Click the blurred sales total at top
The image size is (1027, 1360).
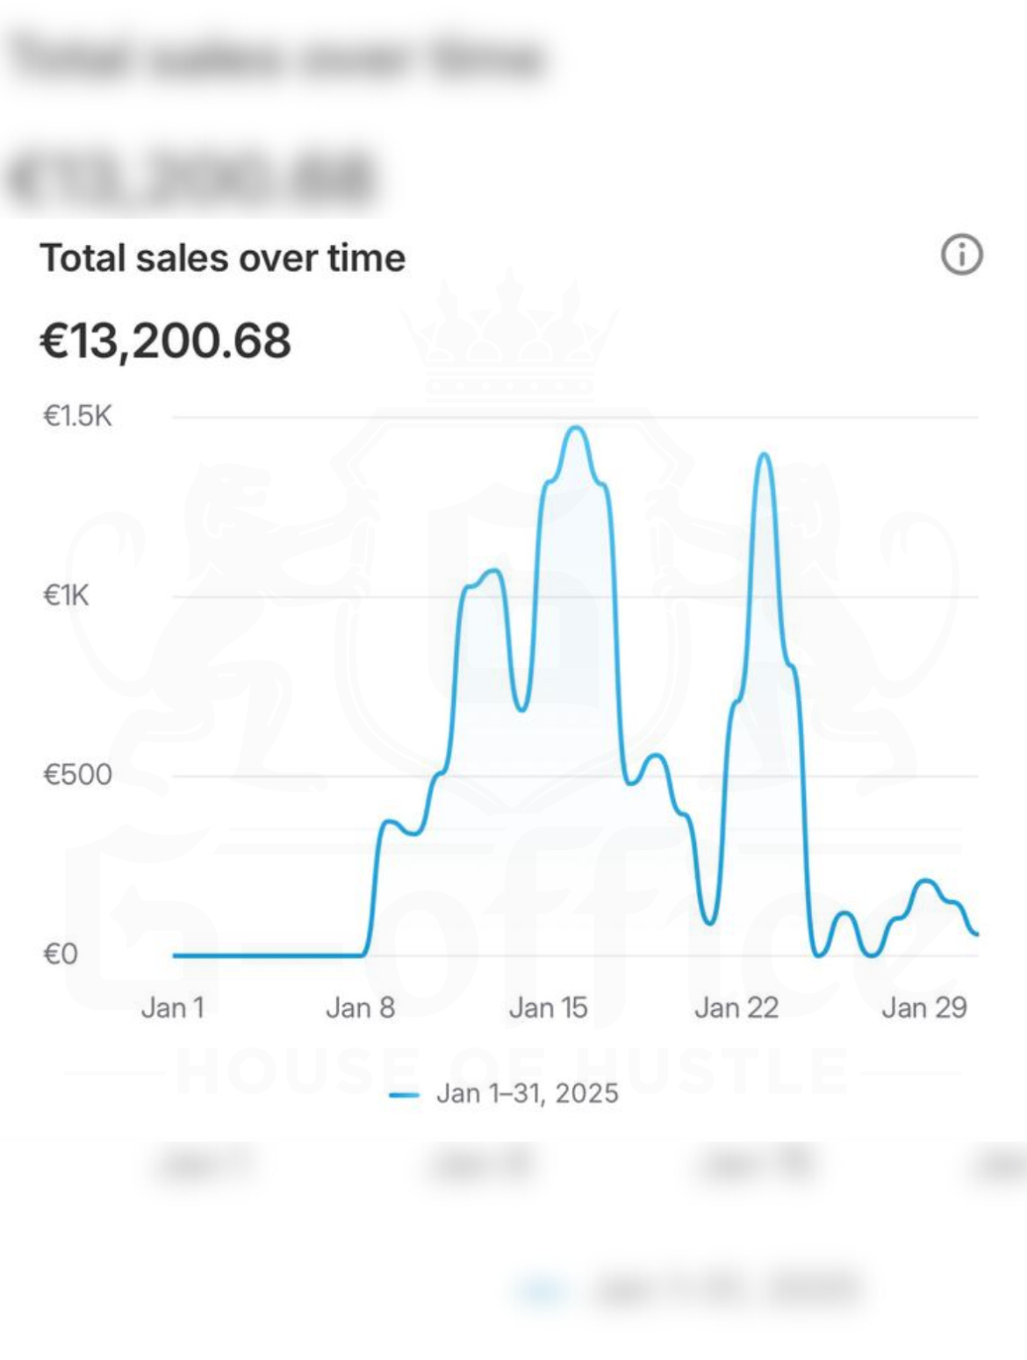(190, 177)
